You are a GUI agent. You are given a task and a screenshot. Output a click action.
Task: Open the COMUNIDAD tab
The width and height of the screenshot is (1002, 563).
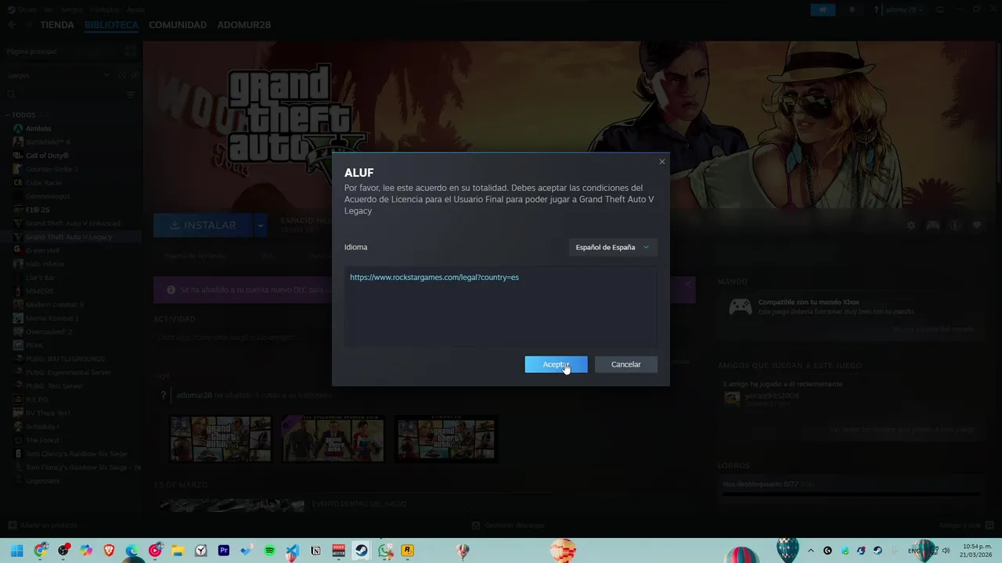pyautogui.click(x=178, y=25)
